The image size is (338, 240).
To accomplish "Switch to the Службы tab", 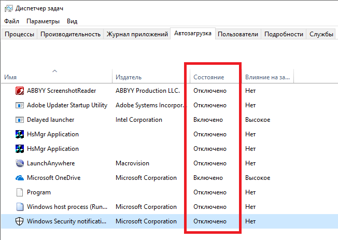I will (321, 34).
